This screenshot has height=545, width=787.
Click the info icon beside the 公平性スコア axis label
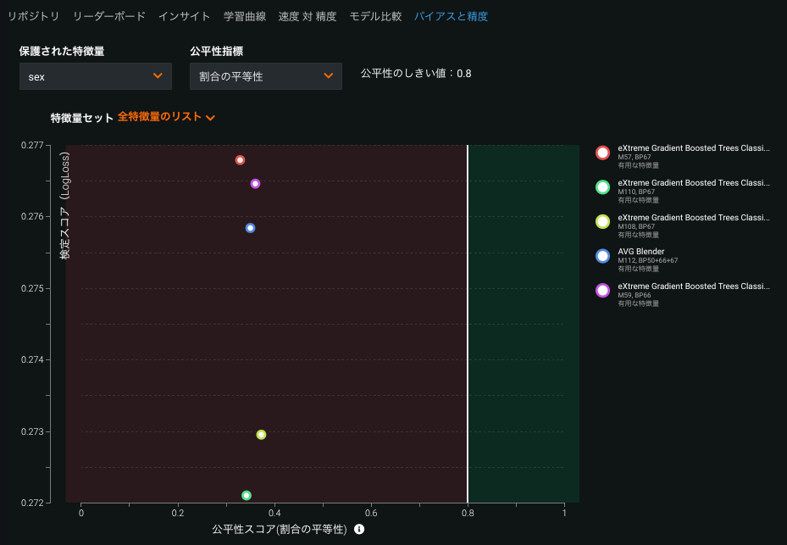point(359,529)
